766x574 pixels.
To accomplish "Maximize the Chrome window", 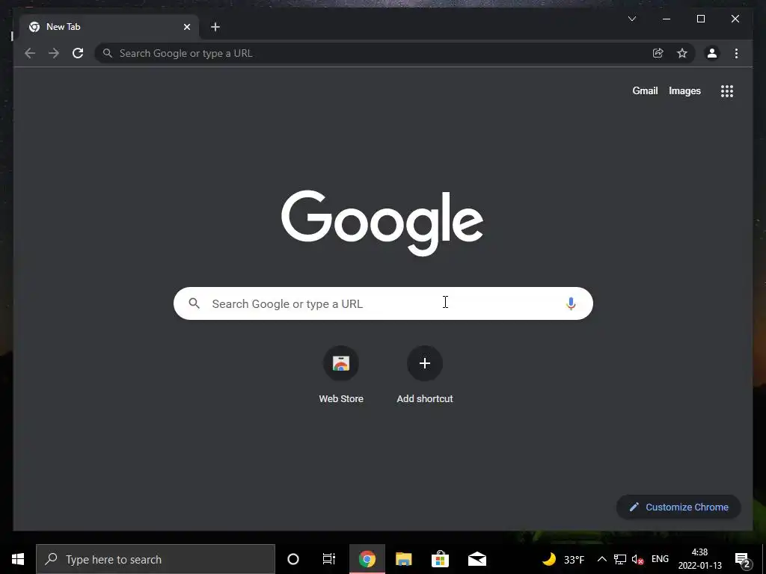I will [x=700, y=19].
